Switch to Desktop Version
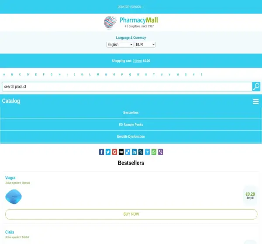The height and width of the screenshot is (244, 262). [129, 7]
